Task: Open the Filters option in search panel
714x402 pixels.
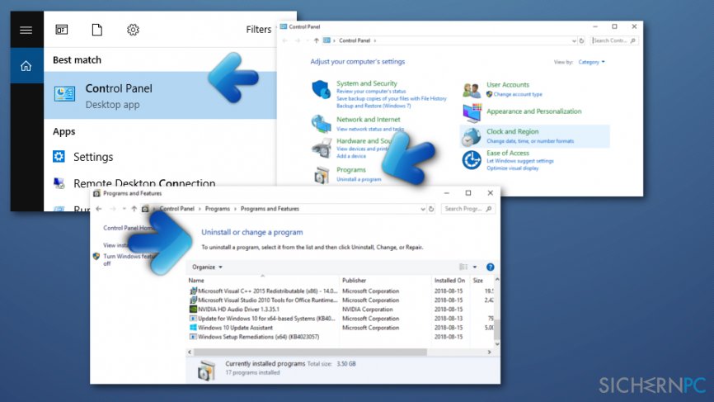Action: click(x=259, y=30)
